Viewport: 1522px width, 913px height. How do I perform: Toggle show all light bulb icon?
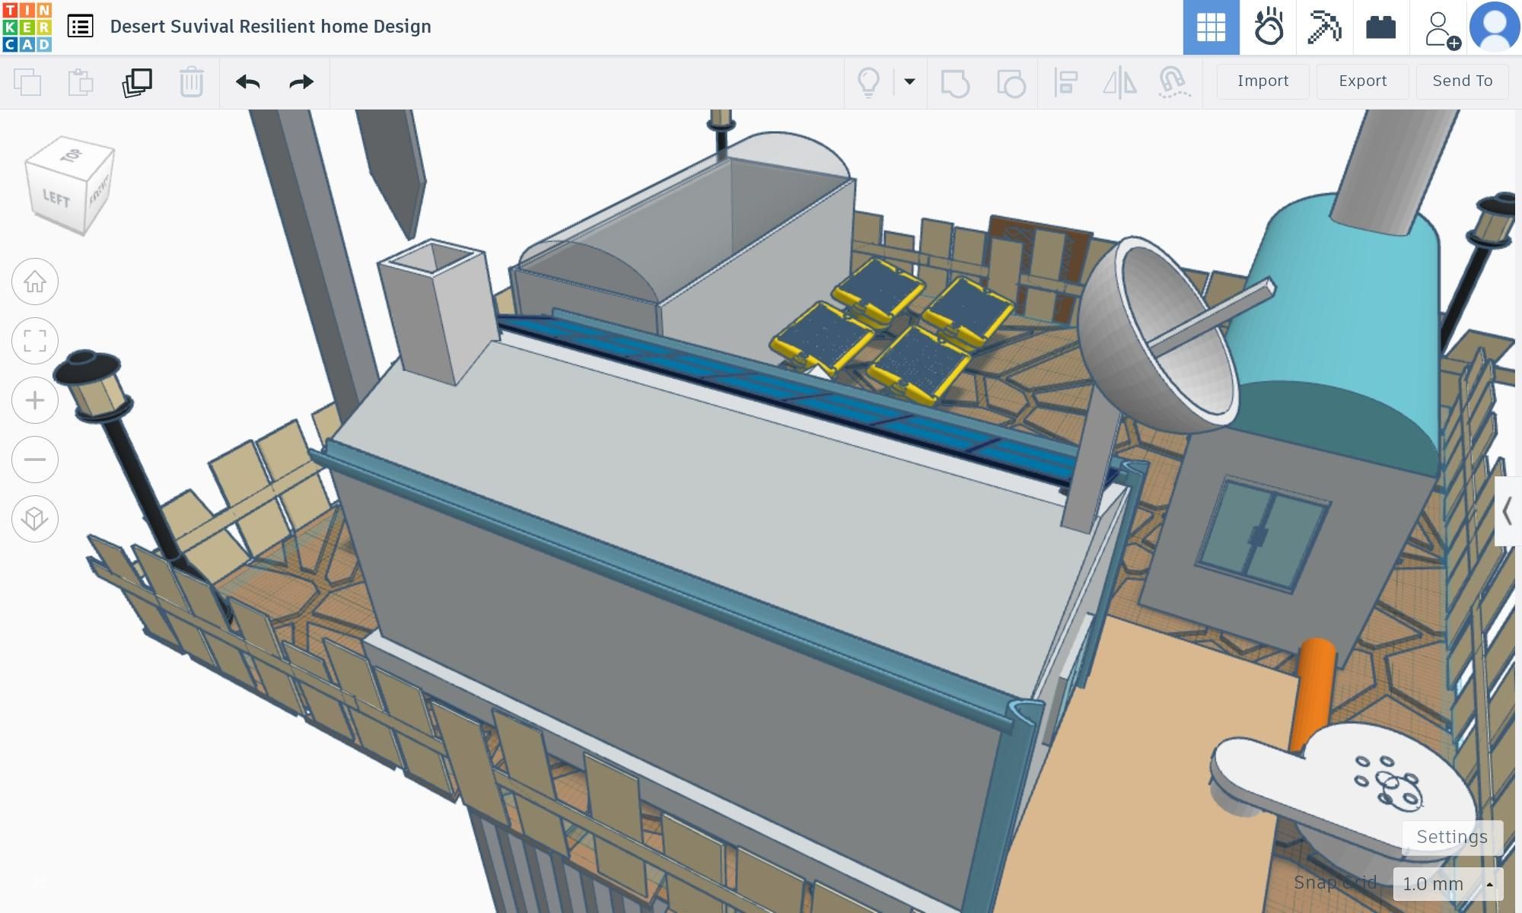click(x=868, y=81)
